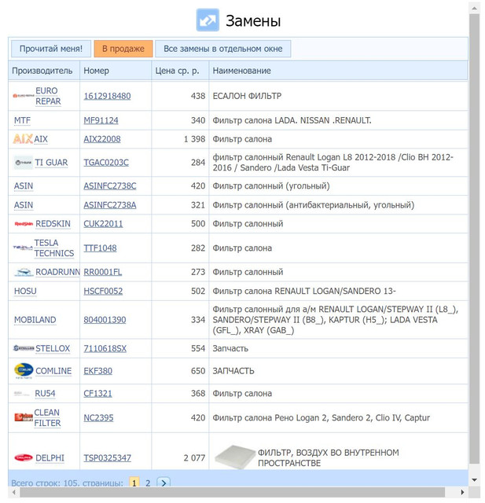
Task: Click horizontal scrollbar right arrow
Action: [x=462, y=492]
